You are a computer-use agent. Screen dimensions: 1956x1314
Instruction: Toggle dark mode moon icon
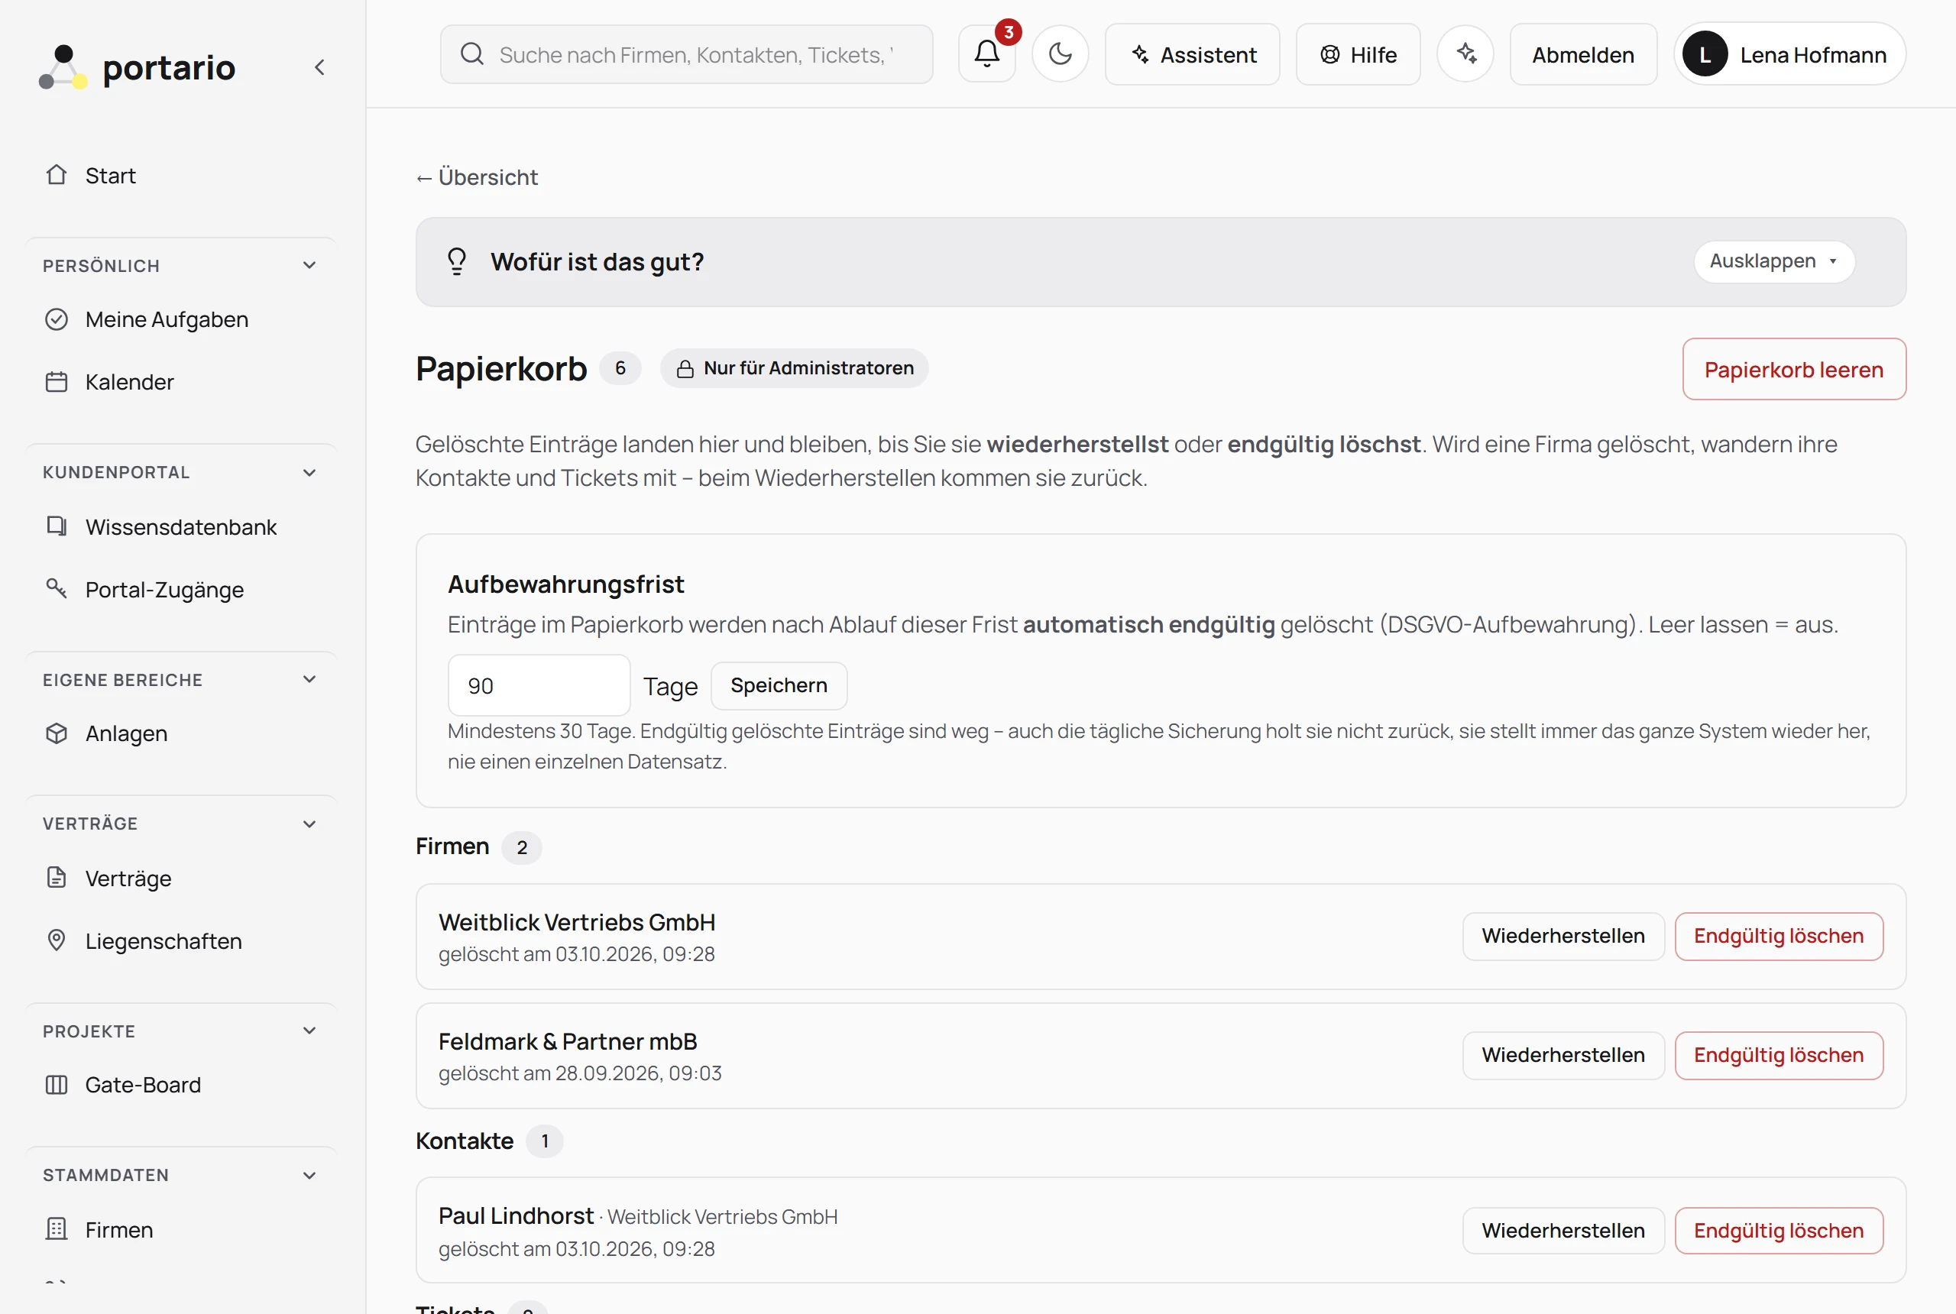coord(1060,53)
